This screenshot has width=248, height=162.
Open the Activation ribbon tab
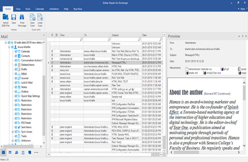(54, 9)
